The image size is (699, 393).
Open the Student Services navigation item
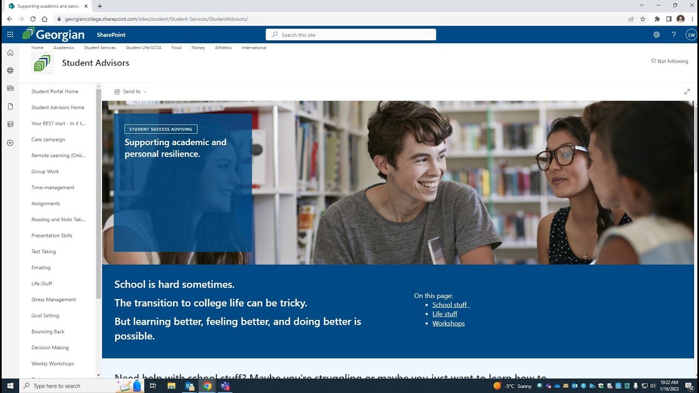pos(100,47)
